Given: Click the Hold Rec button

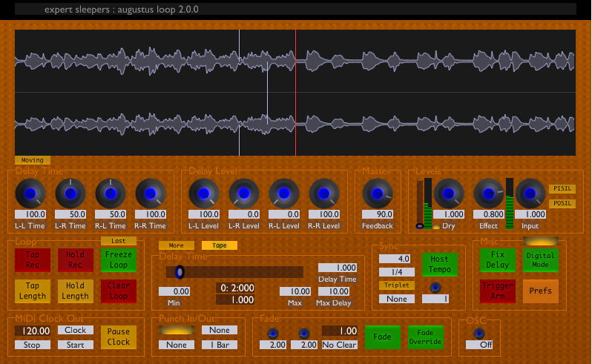Looking at the screenshot, I should pyautogui.click(x=76, y=260).
